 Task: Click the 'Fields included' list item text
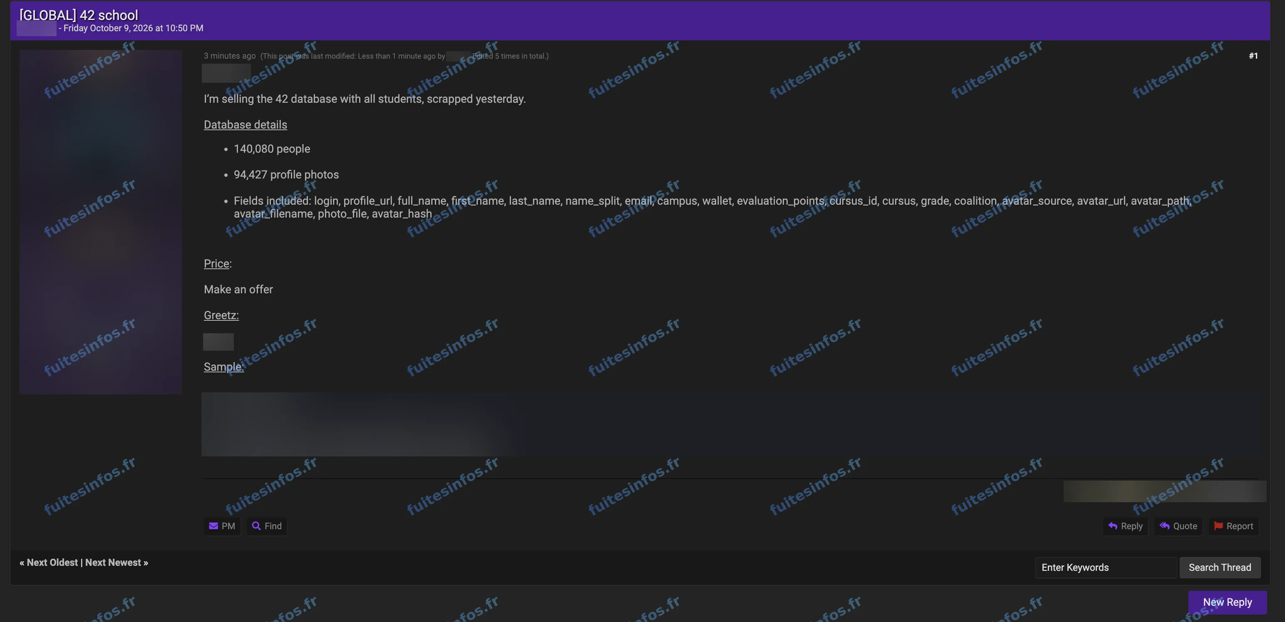click(x=712, y=207)
